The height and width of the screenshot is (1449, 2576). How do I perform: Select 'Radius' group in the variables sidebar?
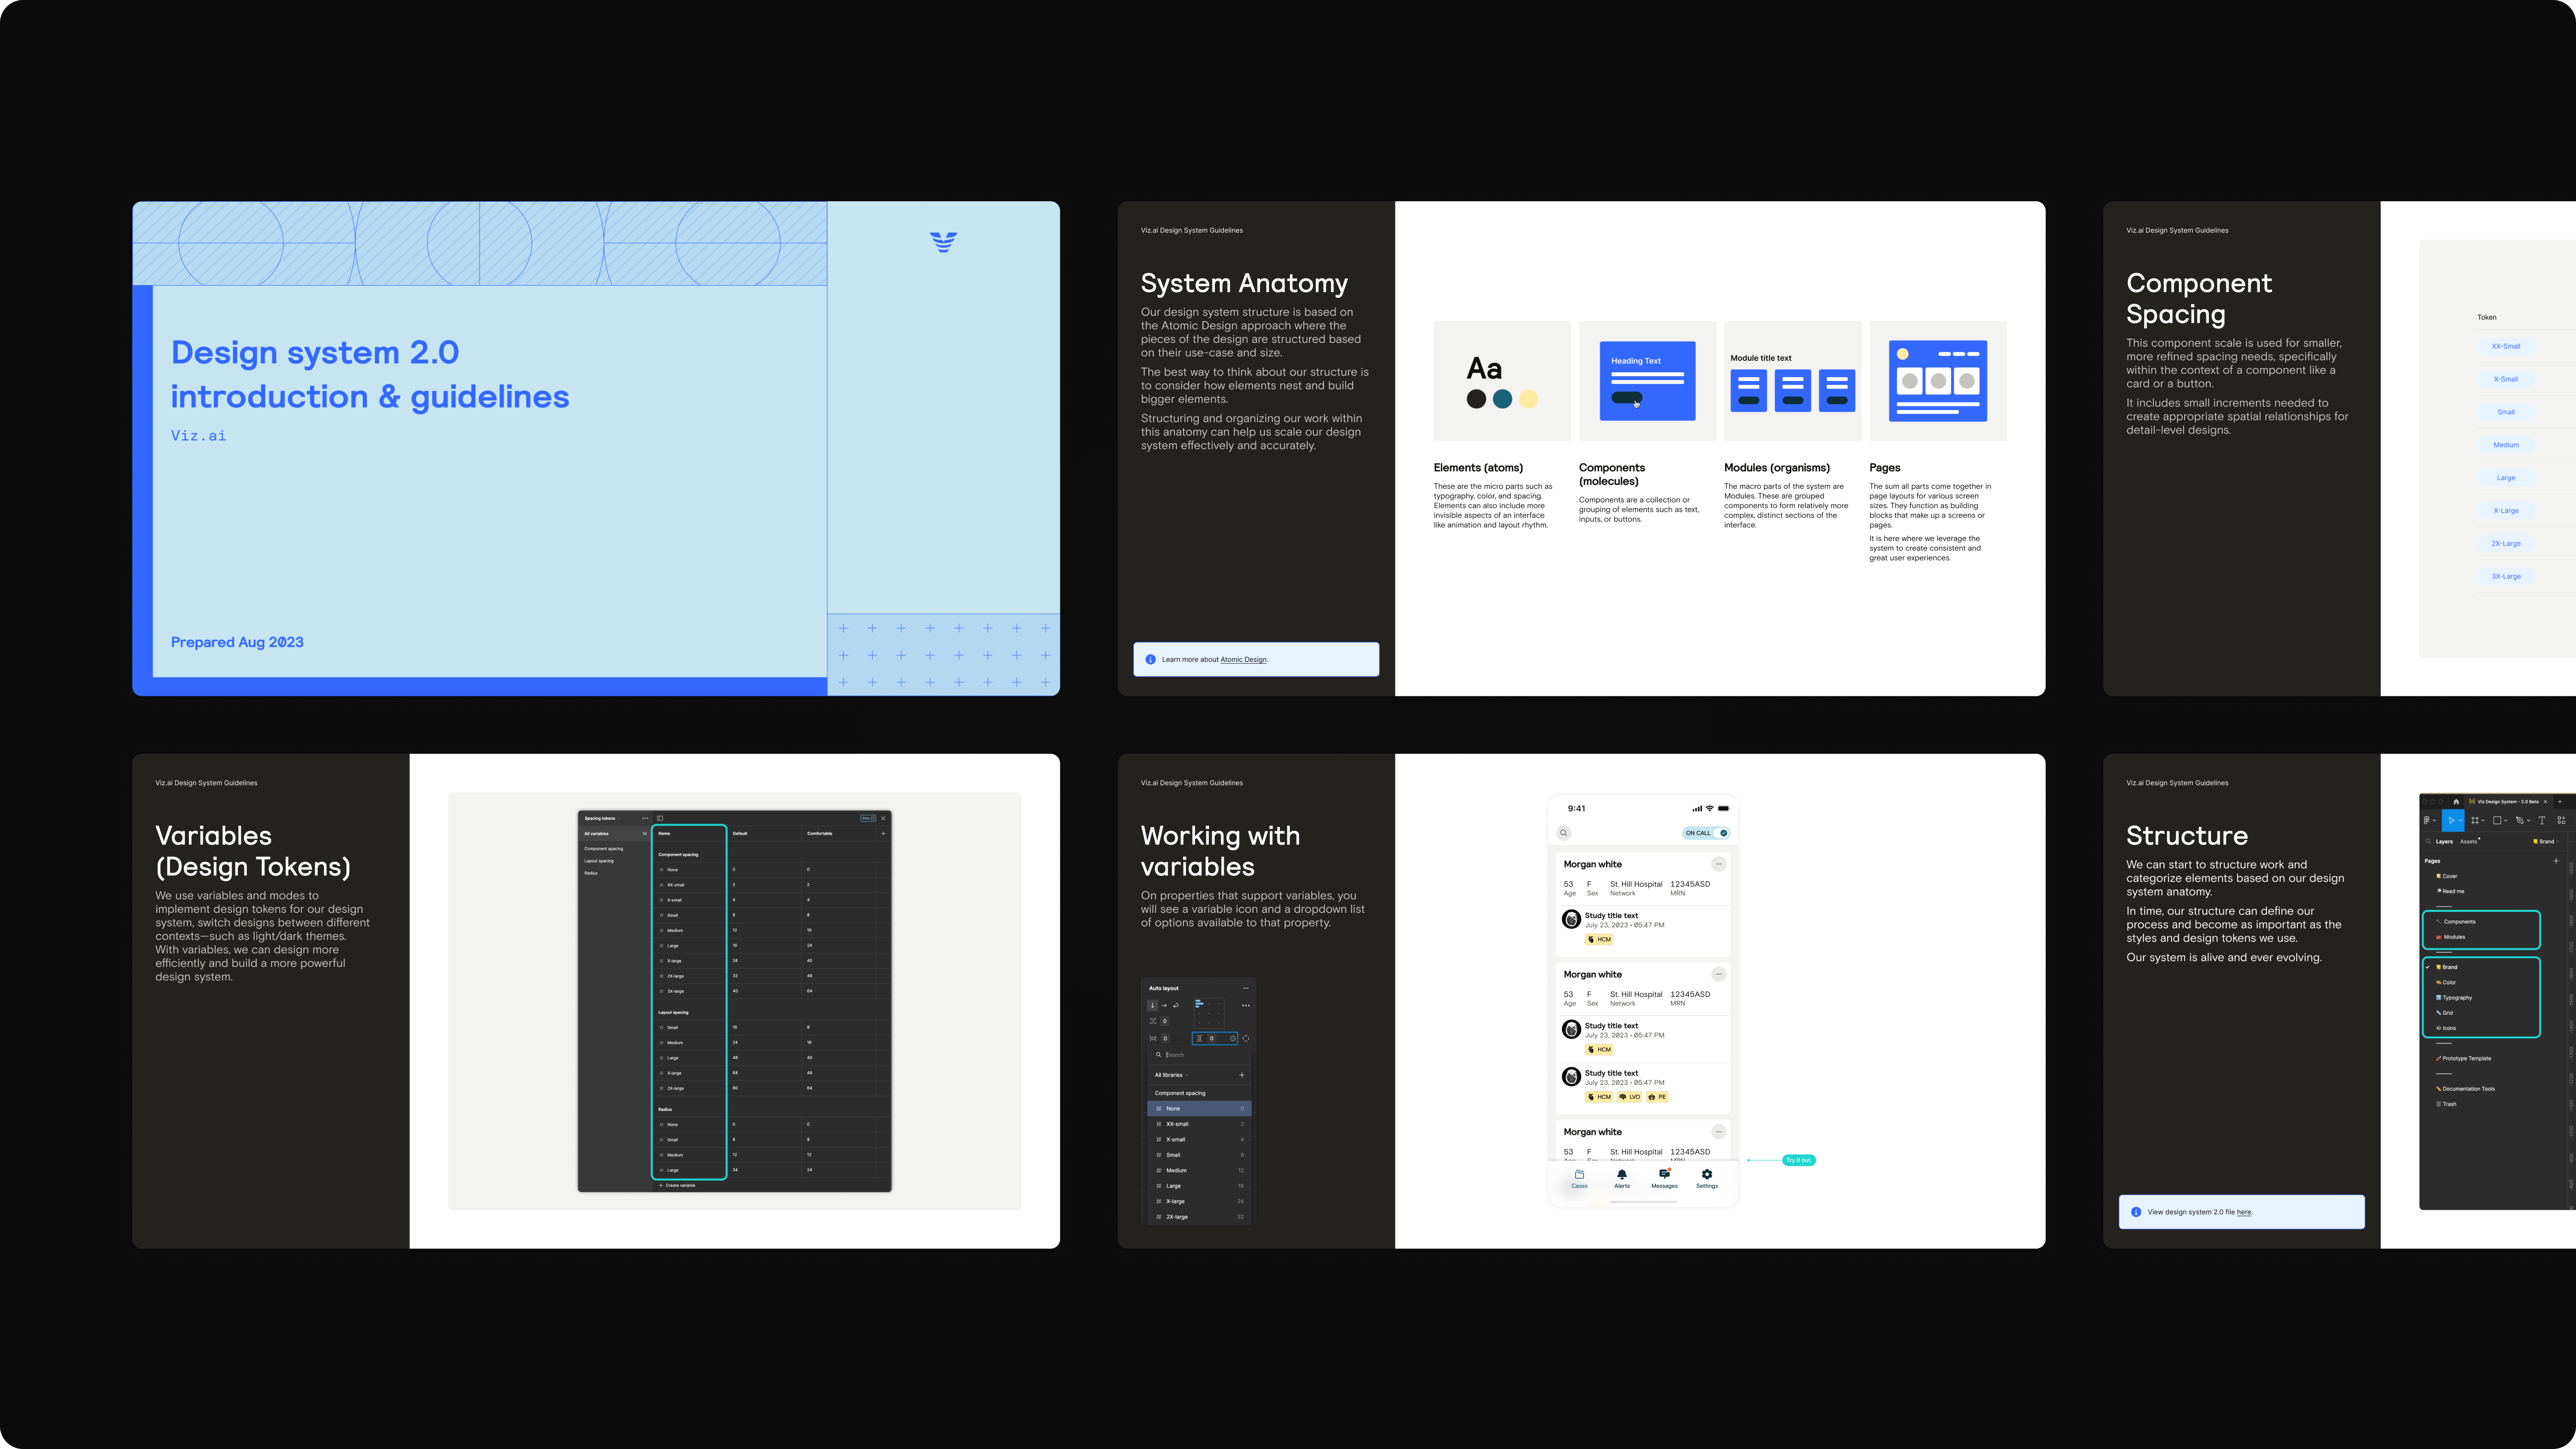(x=591, y=873)
